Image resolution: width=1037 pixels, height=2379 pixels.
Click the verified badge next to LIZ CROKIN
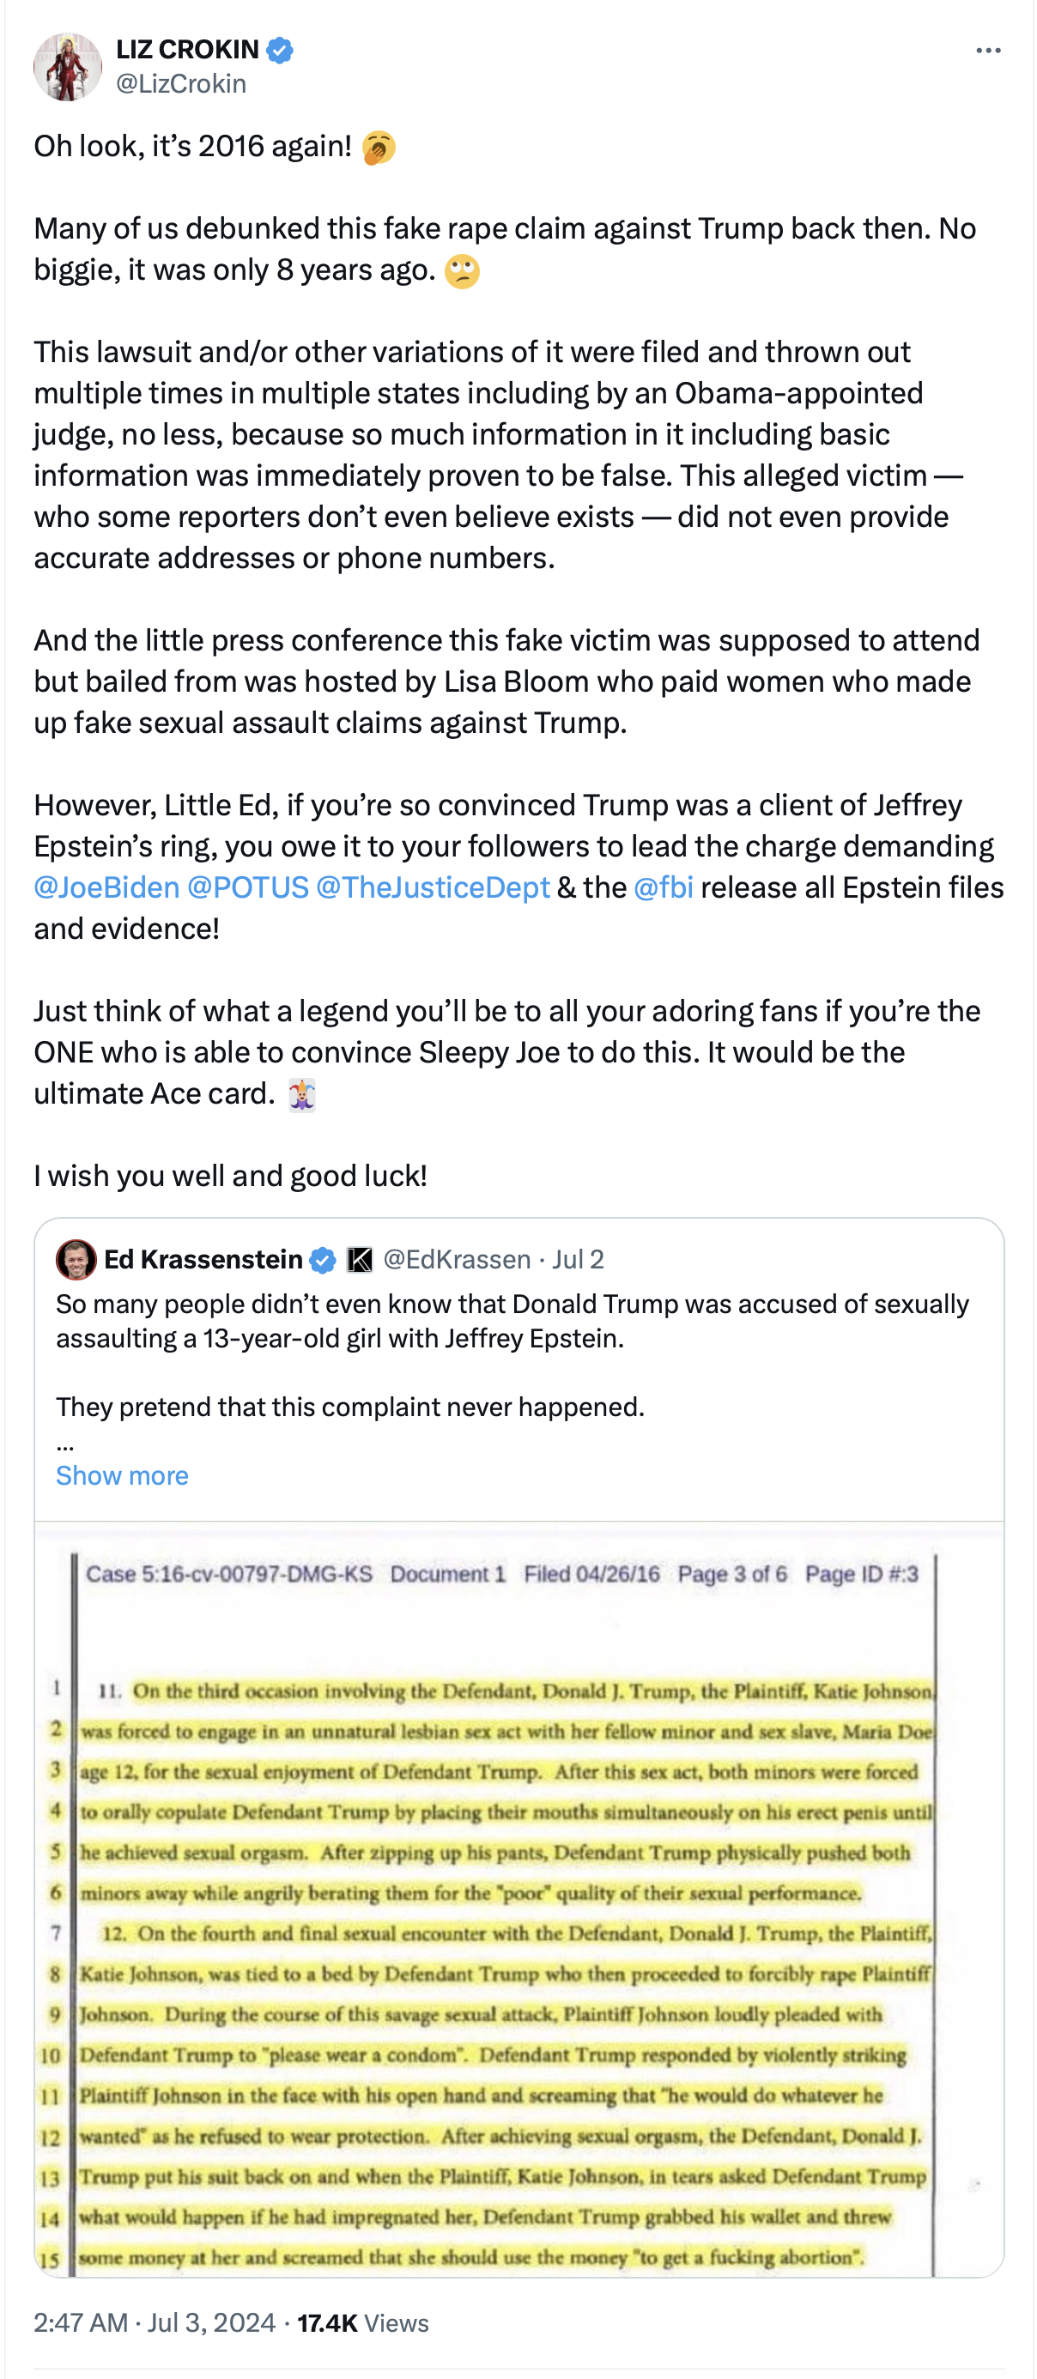[280, 50]
